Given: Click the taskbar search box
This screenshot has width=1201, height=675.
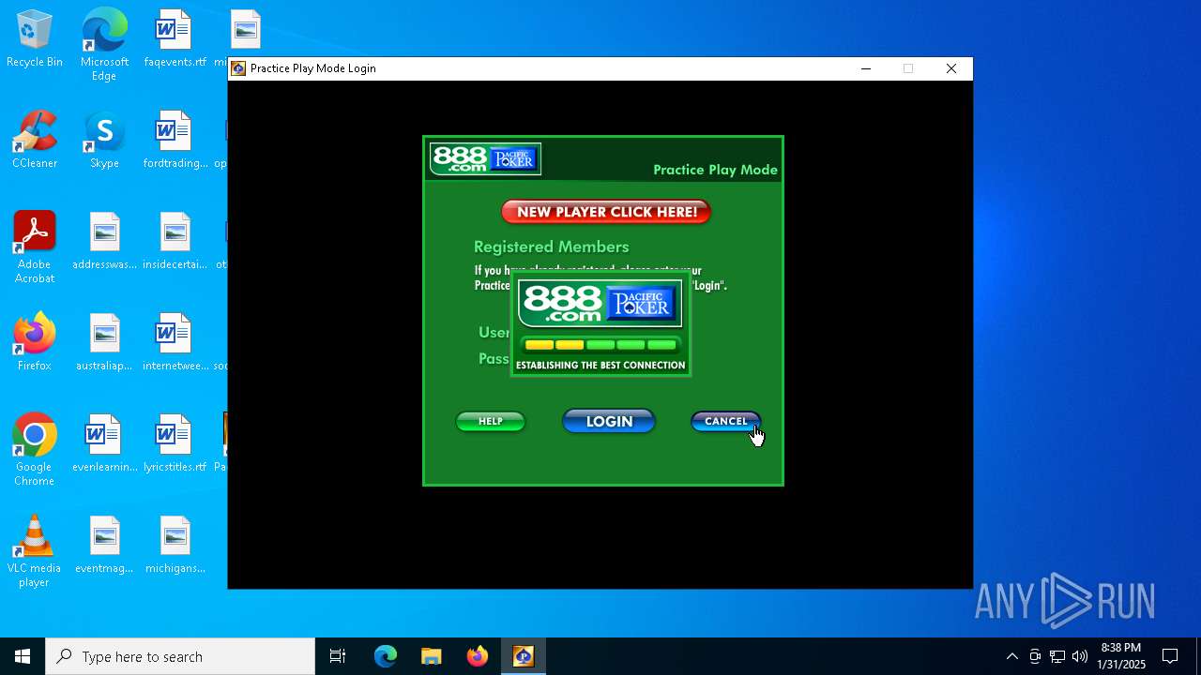Looking at the screenshot, I should (x=180, y=656).
